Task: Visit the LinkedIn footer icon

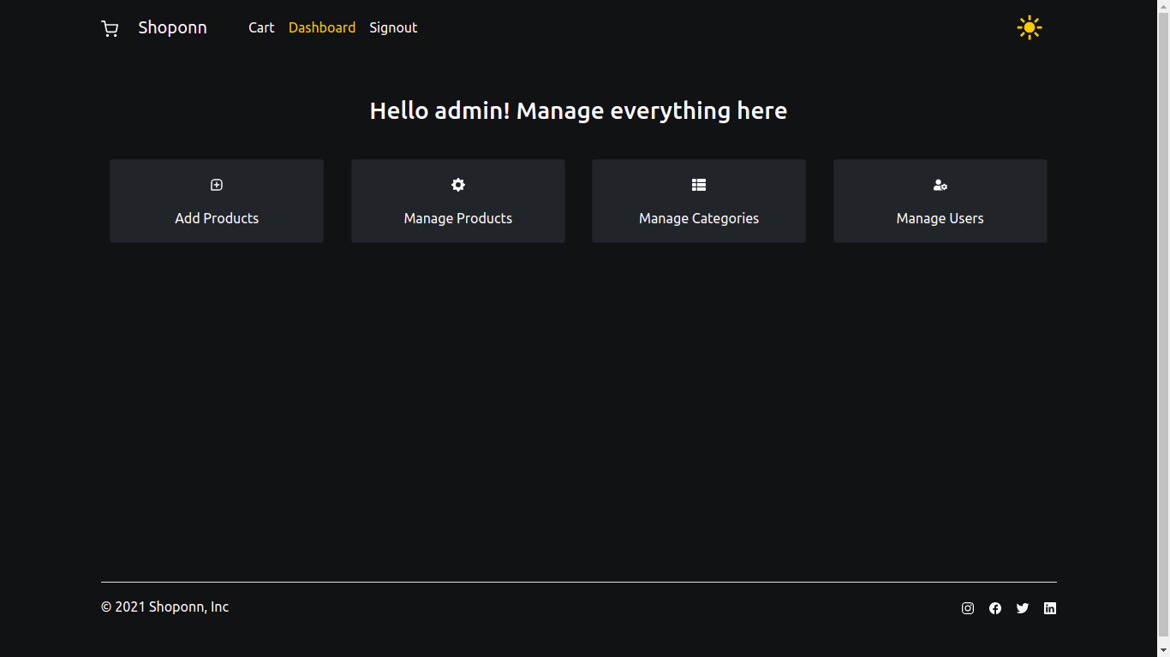Action: point(1050,608)
